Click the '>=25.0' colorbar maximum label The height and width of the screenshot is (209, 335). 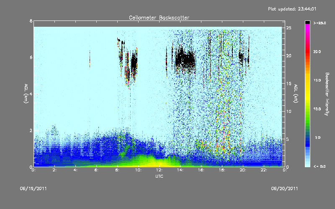tap(320, 23)
